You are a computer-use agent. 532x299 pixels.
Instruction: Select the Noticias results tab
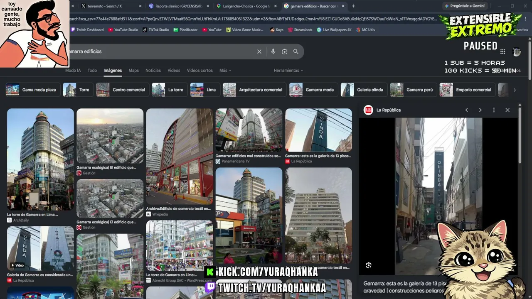[x=153, y=71]
